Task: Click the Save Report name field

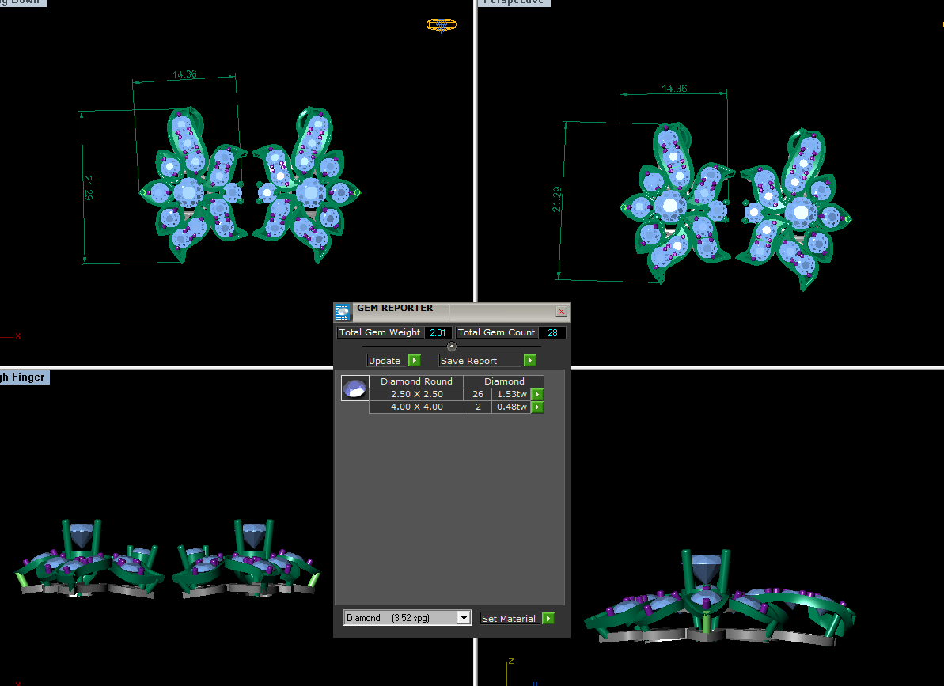Action: tap(480, 361)
